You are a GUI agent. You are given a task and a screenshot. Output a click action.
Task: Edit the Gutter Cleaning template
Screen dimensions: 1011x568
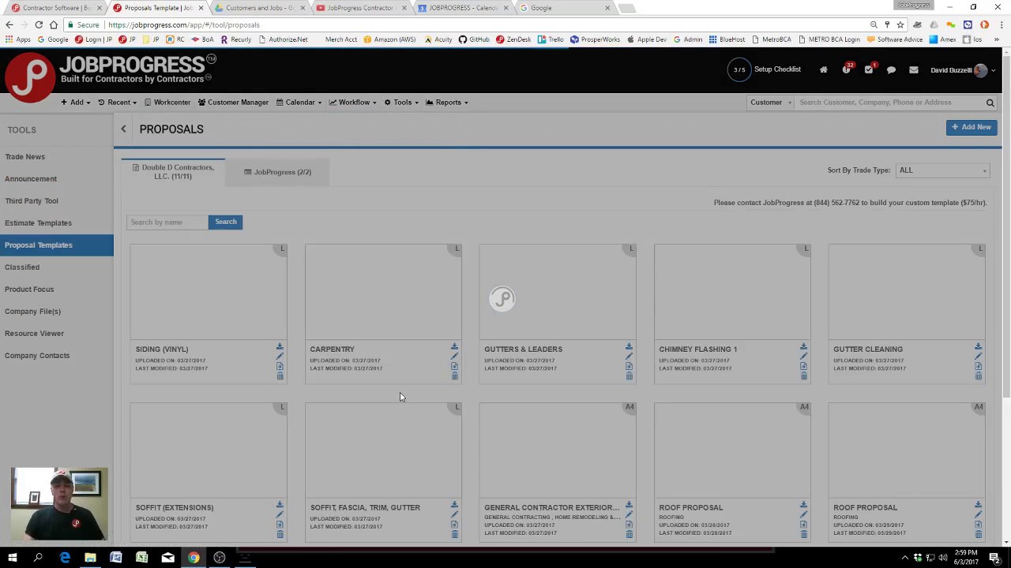click(978, 357)
